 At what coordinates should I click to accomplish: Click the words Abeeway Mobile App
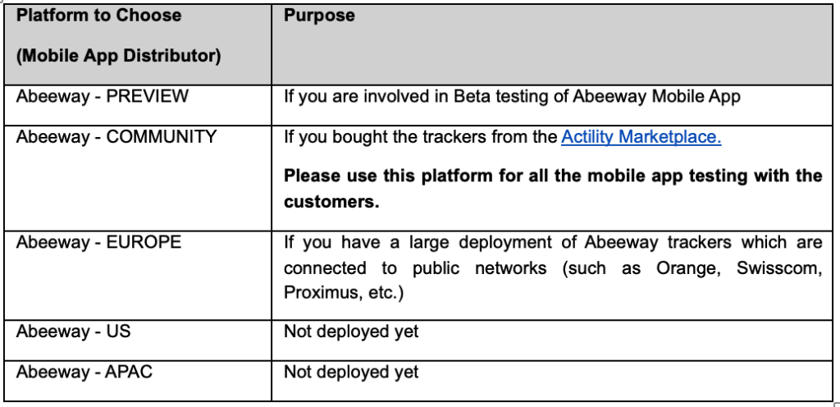pos(656,96)
